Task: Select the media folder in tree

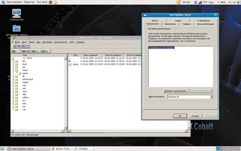Action: (25, 82)
